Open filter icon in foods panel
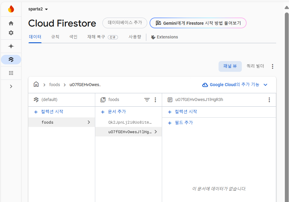289x202 pixels. pos(147,100)
